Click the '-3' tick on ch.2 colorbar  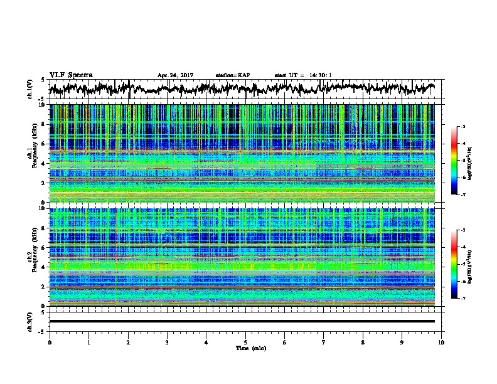coord(462,230)
